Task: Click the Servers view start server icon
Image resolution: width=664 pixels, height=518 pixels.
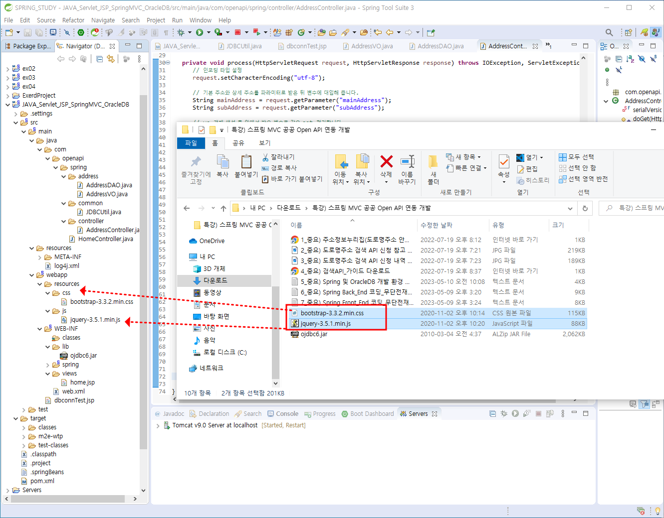Action: pos(515,413)
